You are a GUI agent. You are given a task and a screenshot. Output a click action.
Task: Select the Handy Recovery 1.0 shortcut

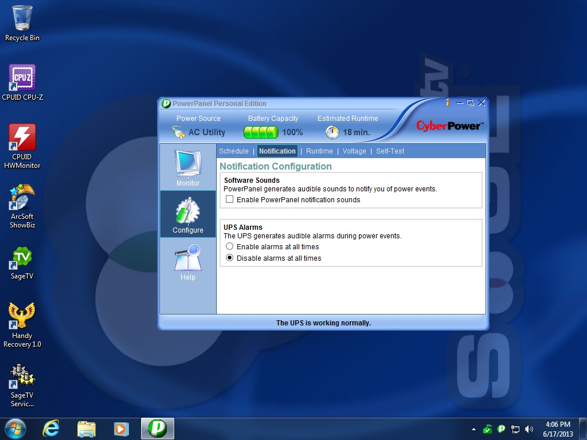(x=22, y=325)
